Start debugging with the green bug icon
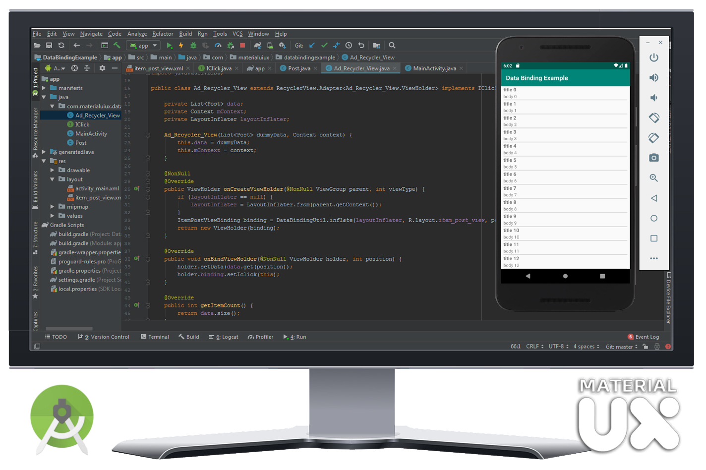 click(193, 46)
